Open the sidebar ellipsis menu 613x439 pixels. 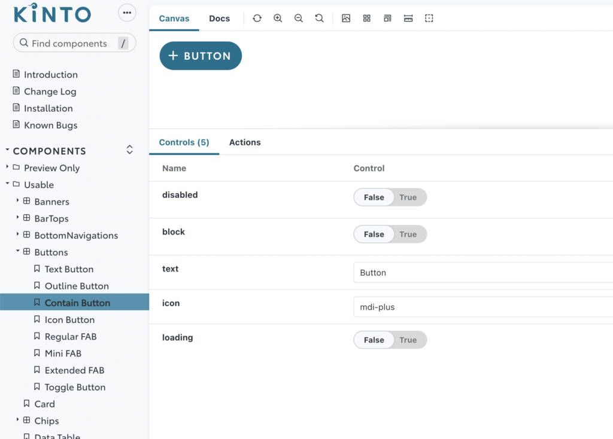tap(127, 13)
